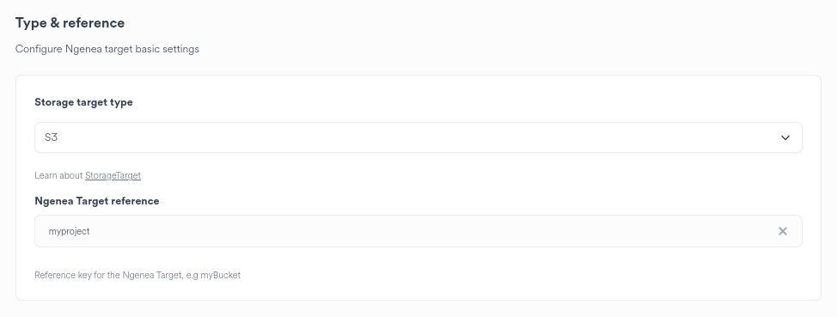Focus the Ngenea Target reference input
837x317 pixels.
pyautogui.click(x=418, y=231)
